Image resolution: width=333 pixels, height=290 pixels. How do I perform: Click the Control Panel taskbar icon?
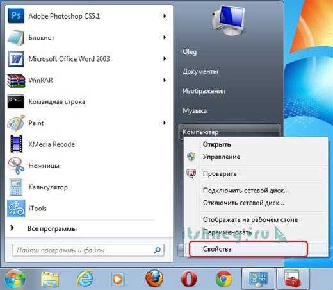pos(258,279)
